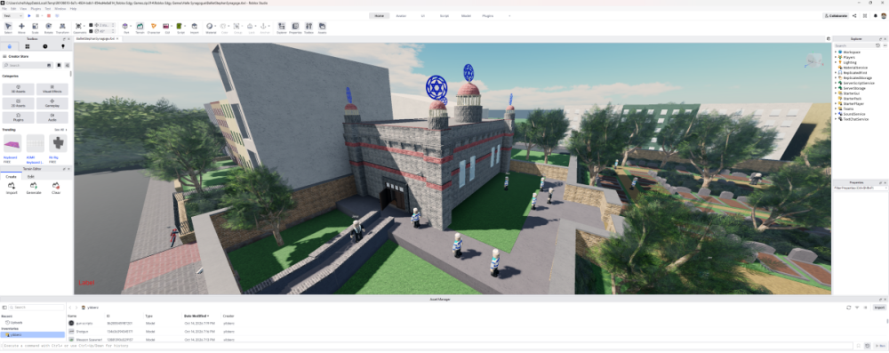The width and height of the screenshot is (889, 353).
Task: Click the Terrain Editor Generate icon
Action: click(x=34, y=188)
